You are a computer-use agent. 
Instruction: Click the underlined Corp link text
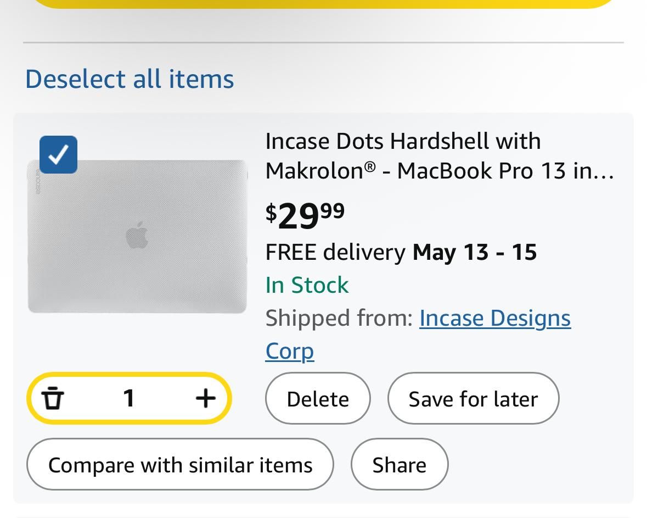click(x=290, y=351)
